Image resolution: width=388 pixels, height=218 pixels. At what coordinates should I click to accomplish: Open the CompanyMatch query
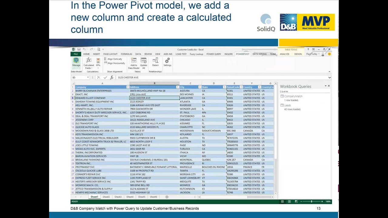[x=293, y=96]
